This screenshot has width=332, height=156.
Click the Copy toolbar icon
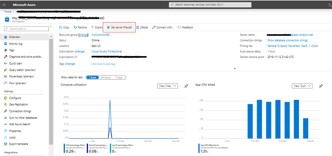tap(61, 27)
